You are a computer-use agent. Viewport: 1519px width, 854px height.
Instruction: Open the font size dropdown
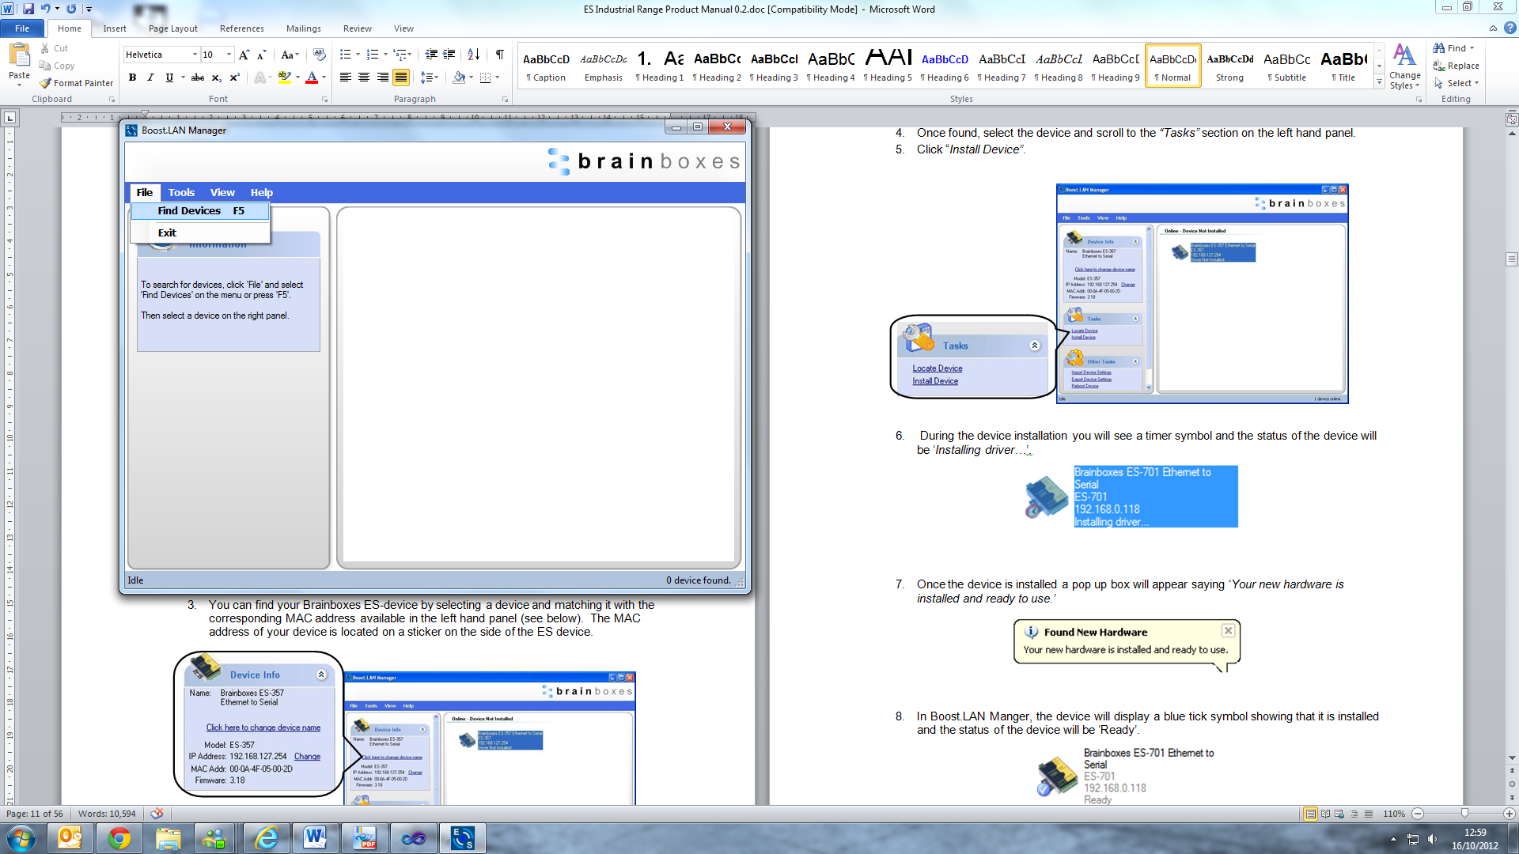[229, 55]
